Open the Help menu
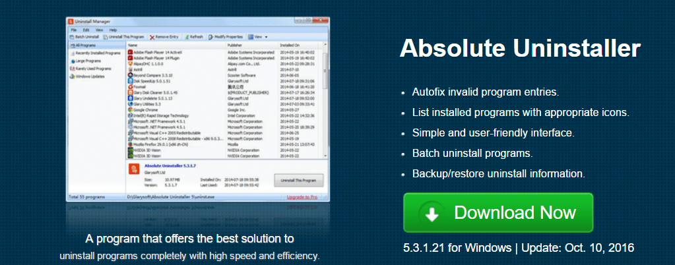The height and width of the screenshot is (265, 675). pos(113,30)
